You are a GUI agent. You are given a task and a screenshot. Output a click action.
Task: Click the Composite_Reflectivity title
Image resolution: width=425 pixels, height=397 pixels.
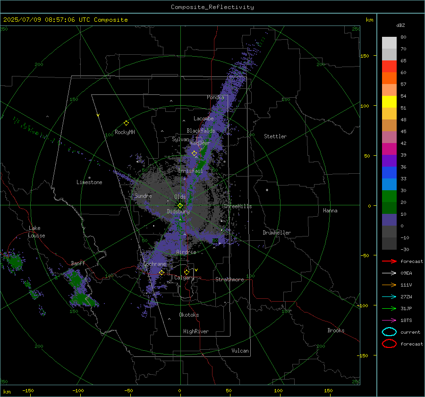(x=212, y=7)
